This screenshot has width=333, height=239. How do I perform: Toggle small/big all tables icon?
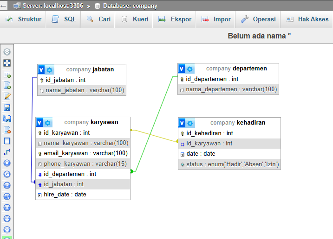click(7, 219)
